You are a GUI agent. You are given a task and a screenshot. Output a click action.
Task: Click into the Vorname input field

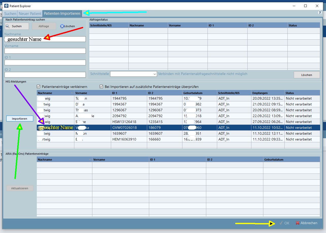45,51
